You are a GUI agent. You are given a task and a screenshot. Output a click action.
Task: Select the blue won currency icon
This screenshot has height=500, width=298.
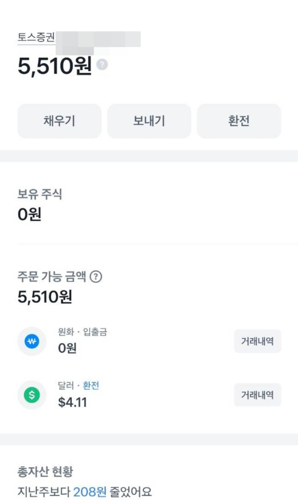30,341
